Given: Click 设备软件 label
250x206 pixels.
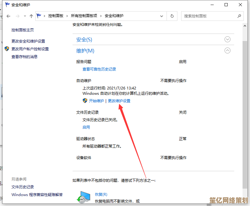Looking at the screenshot, I should 84,158.
